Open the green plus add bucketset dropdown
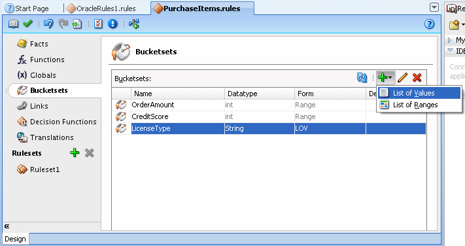Viewport: 465px width, 246px height. (x=385, y=78)
